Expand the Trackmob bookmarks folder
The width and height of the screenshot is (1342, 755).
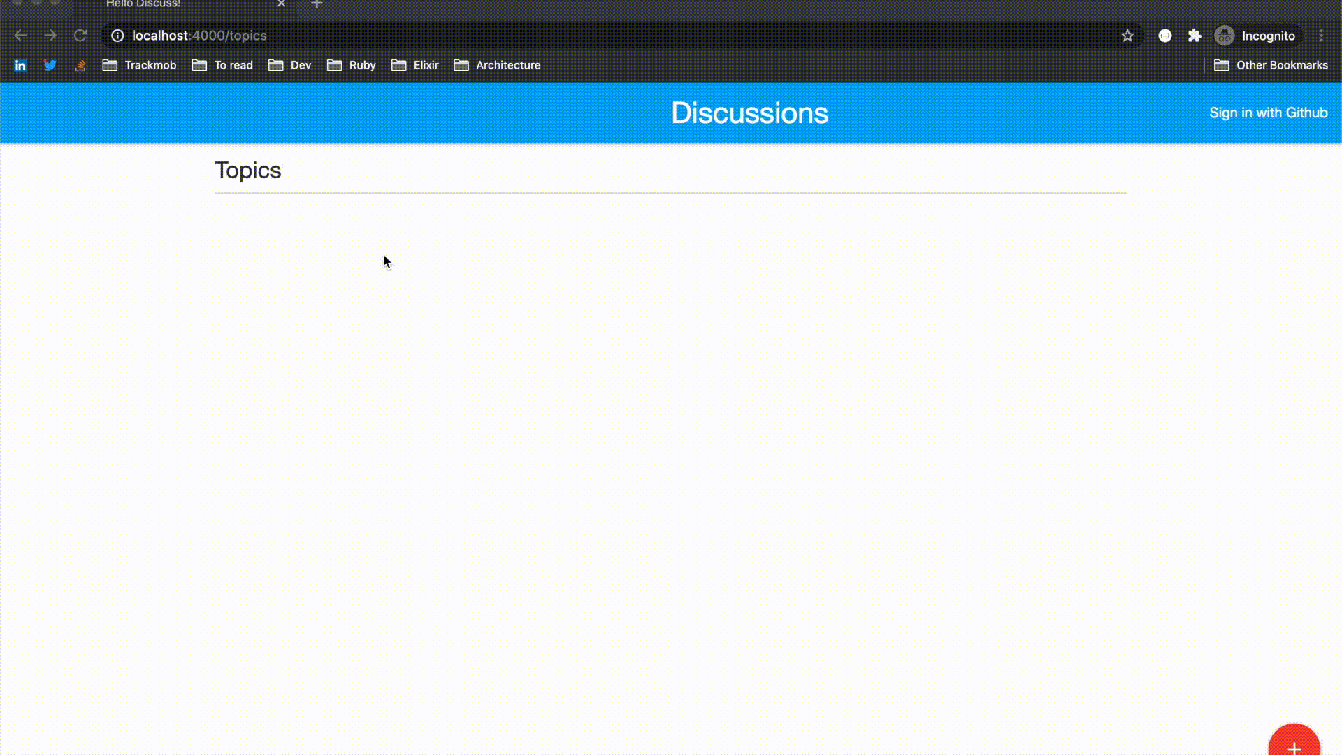point(139,65)
